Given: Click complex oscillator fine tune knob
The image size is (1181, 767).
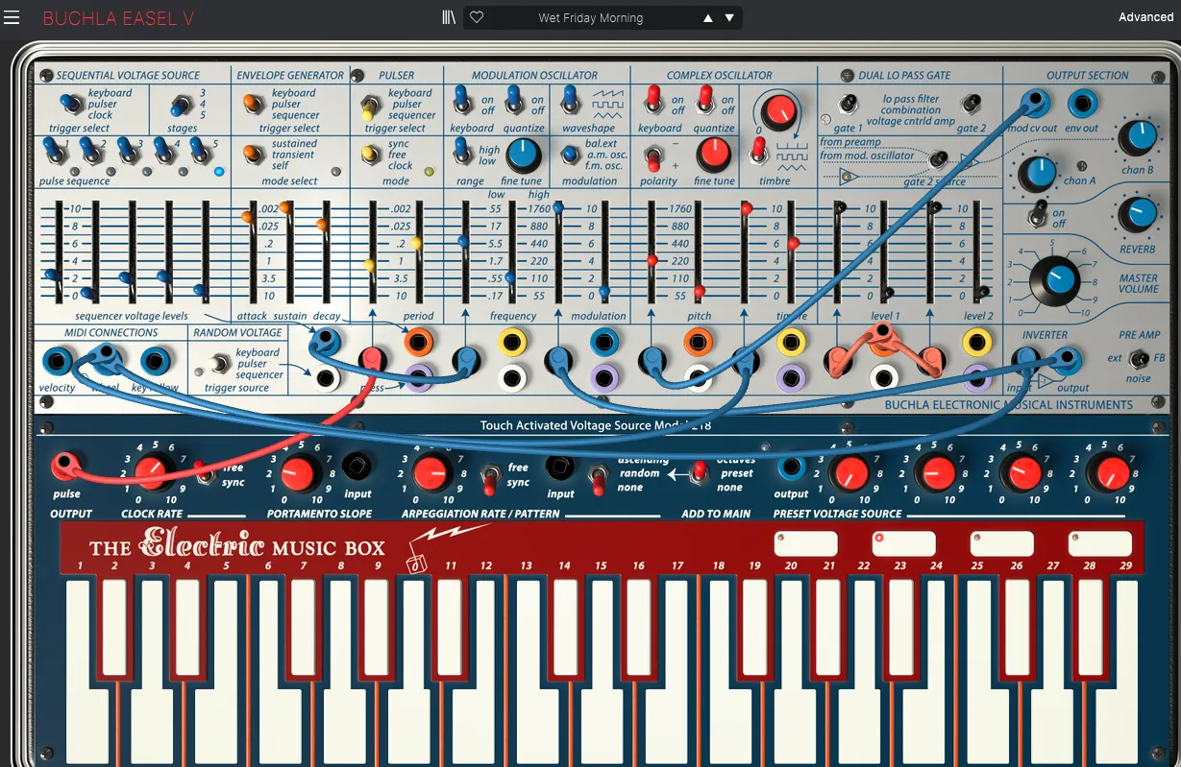Looking at the screenshot, I should pyautogui.click(x=714, y=154).
